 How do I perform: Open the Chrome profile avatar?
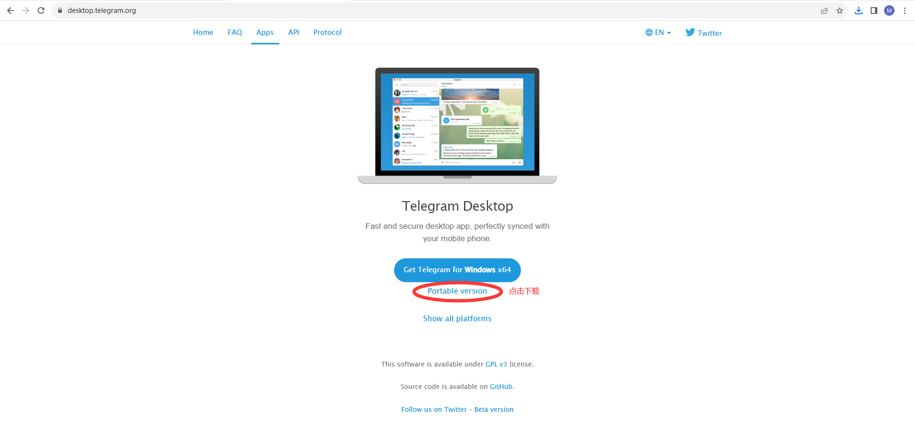(889, 10)
